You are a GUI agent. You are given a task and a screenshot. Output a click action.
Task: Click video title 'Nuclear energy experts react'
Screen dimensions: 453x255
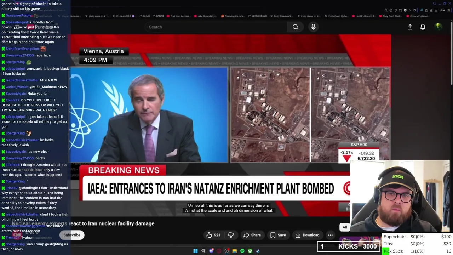coord(83,223)
